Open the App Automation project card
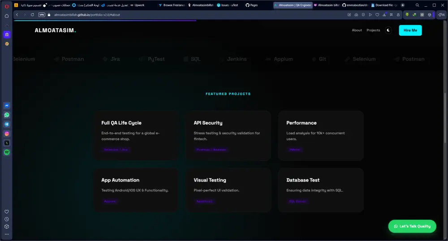This screenshot has width=448, height=241. pyautogui.click(x=137, y=190)
